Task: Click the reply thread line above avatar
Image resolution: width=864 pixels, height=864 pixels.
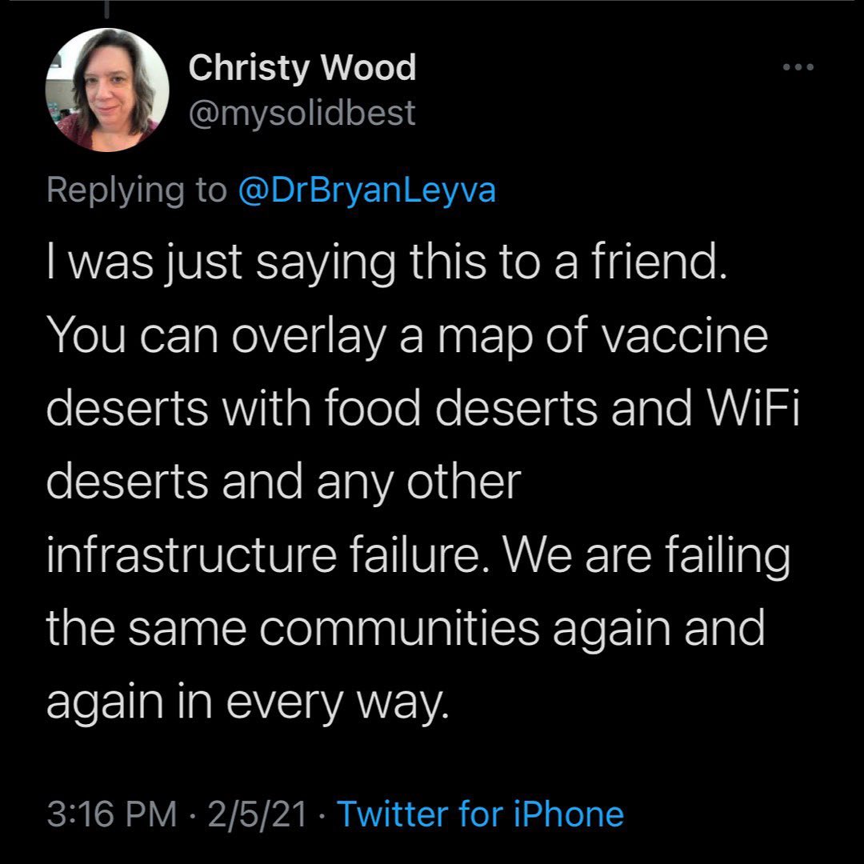Action: 108,7
